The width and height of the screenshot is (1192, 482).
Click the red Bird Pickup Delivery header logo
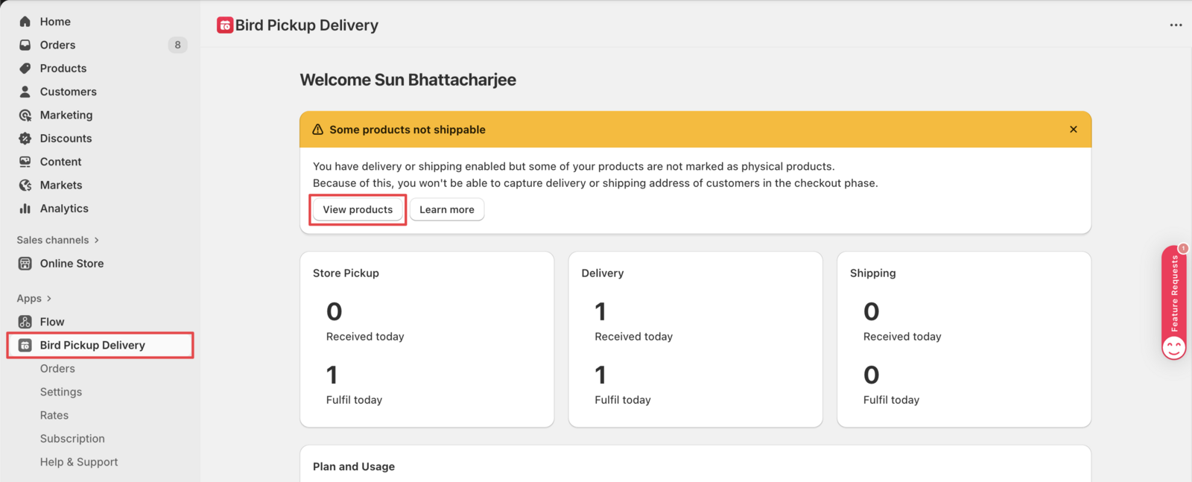click(225, 25)
